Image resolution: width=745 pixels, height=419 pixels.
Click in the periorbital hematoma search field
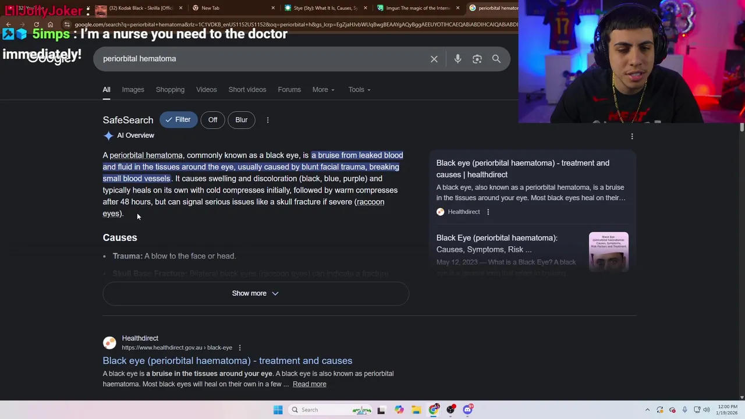(262, 59)
